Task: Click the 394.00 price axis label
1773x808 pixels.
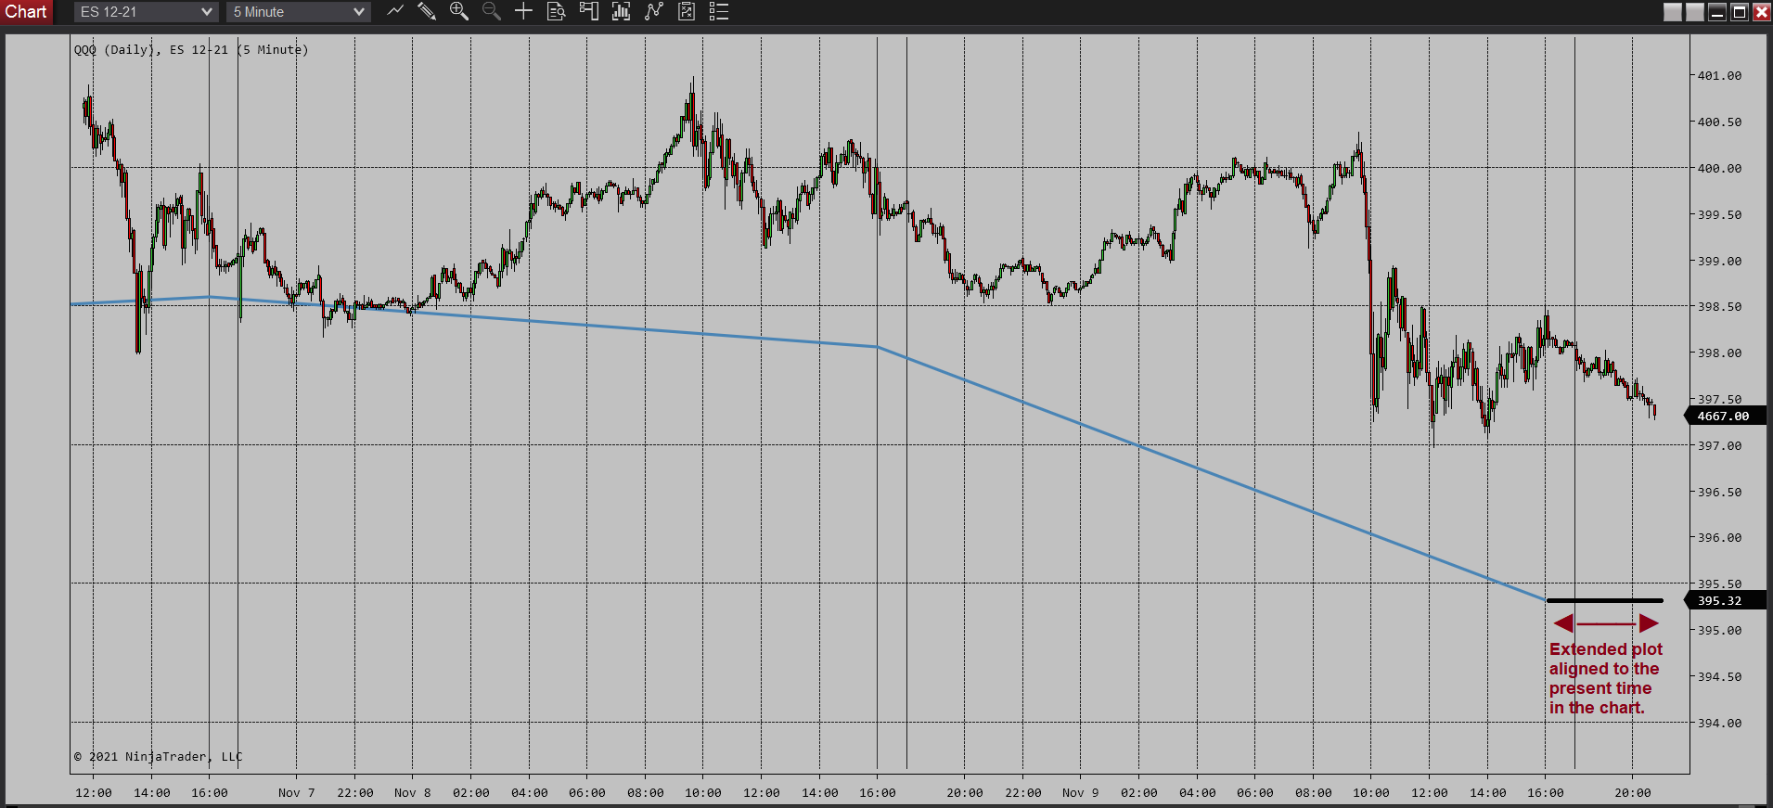Action: 1719,724
